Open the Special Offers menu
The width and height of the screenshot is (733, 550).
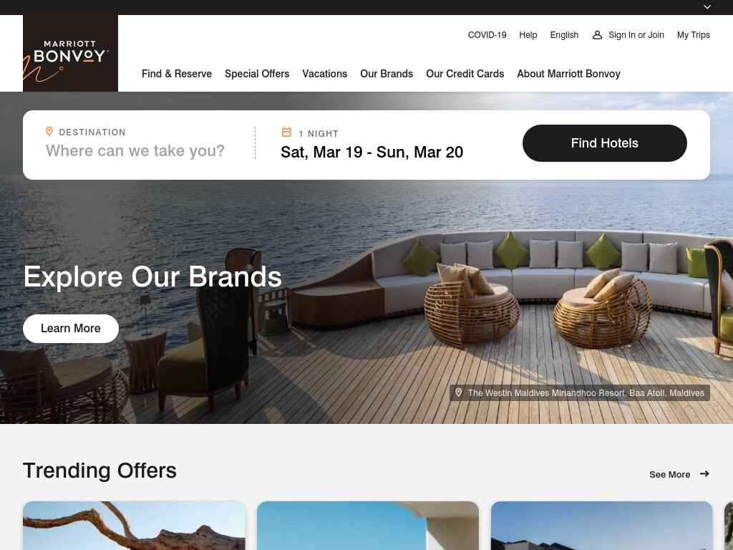257,74
